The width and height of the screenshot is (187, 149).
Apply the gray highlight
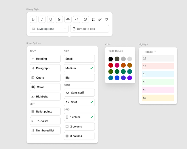[158, 58]
